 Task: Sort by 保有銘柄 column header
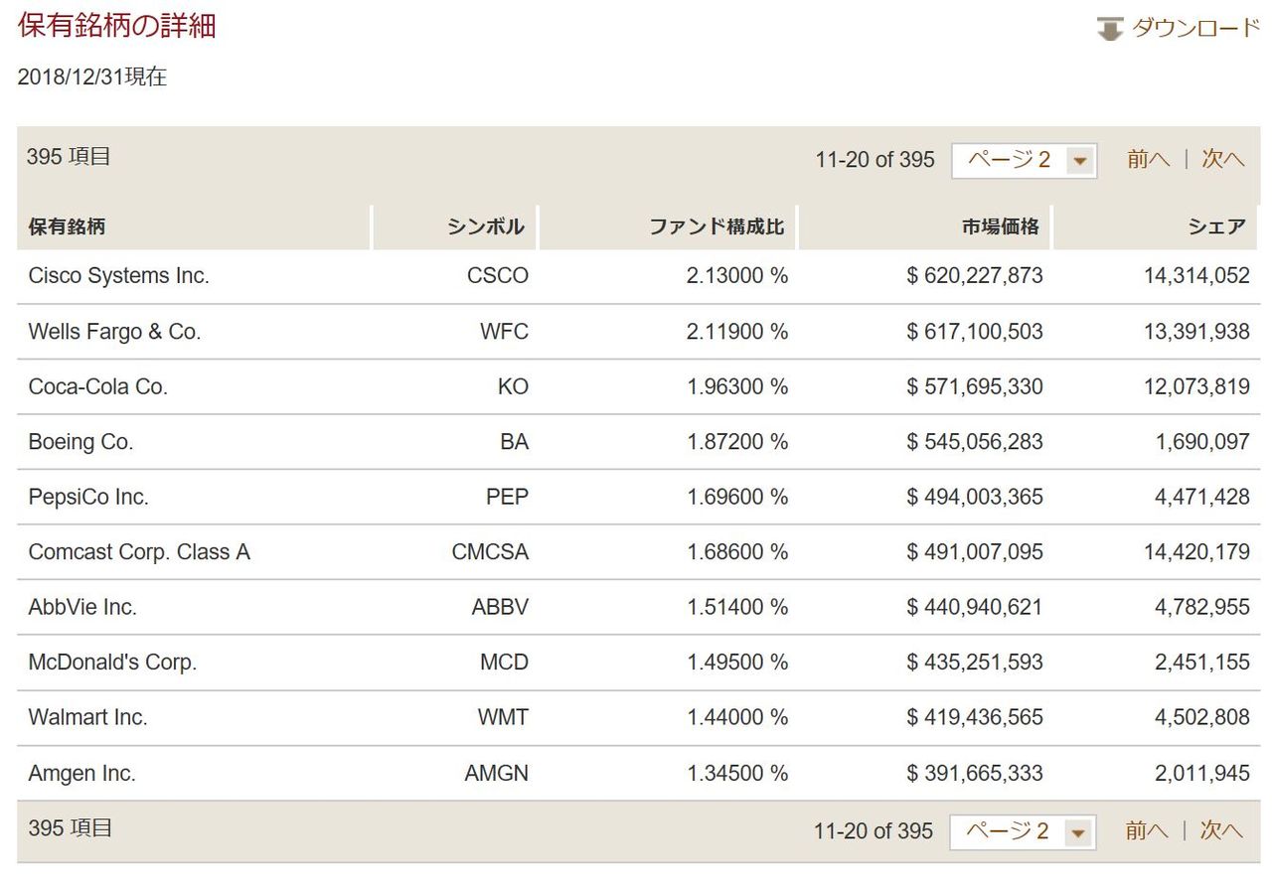pos(67,226)
